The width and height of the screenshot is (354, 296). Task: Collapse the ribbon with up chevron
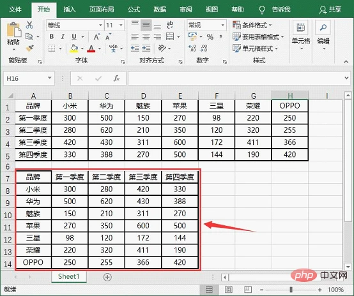[x=346, y=61]
